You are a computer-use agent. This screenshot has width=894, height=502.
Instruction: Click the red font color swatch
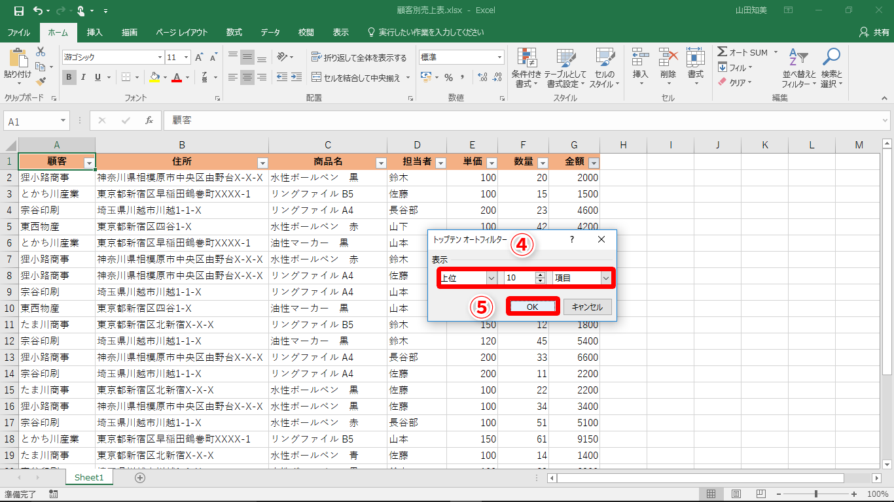[176, 77]
